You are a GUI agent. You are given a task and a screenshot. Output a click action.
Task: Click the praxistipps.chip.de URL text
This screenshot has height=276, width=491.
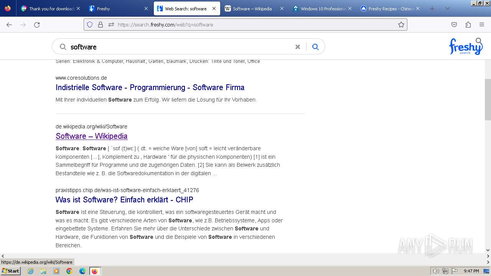127,190
